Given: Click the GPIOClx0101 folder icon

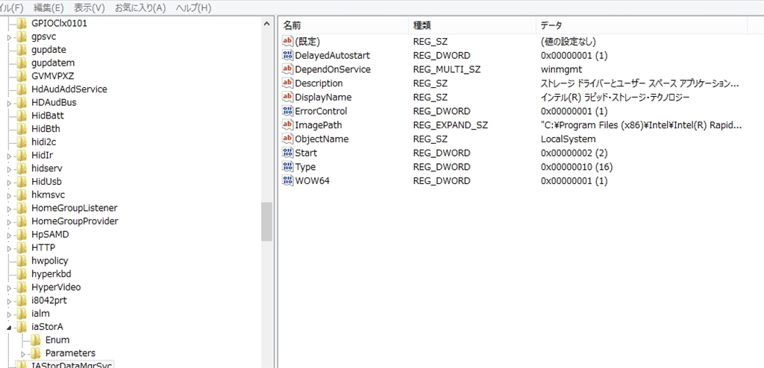Looking at the screenshot, I should tap(22, 23).
